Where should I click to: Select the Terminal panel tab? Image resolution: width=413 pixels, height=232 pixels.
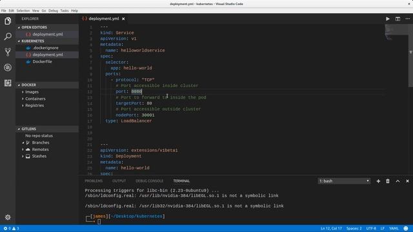181,181
